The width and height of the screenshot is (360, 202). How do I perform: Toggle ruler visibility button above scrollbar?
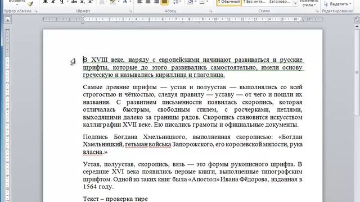[357, 20]
